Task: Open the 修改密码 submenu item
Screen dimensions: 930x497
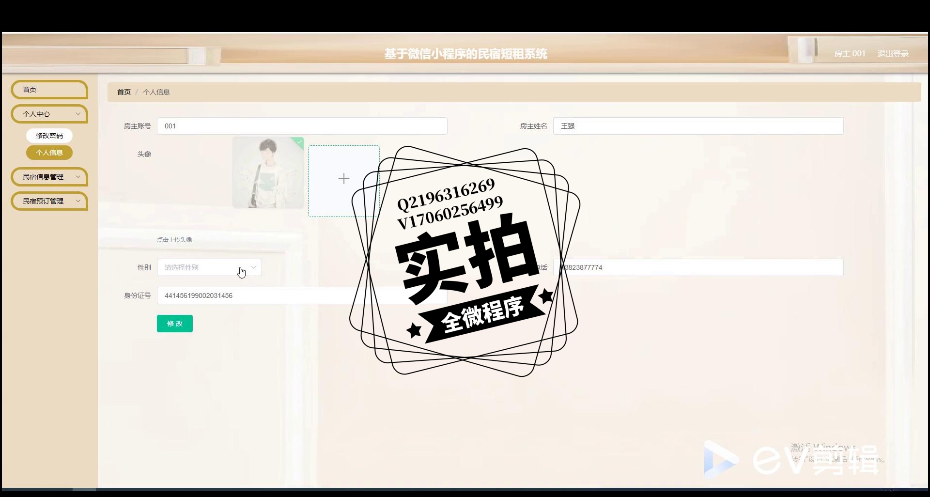Action: (49, 136)
